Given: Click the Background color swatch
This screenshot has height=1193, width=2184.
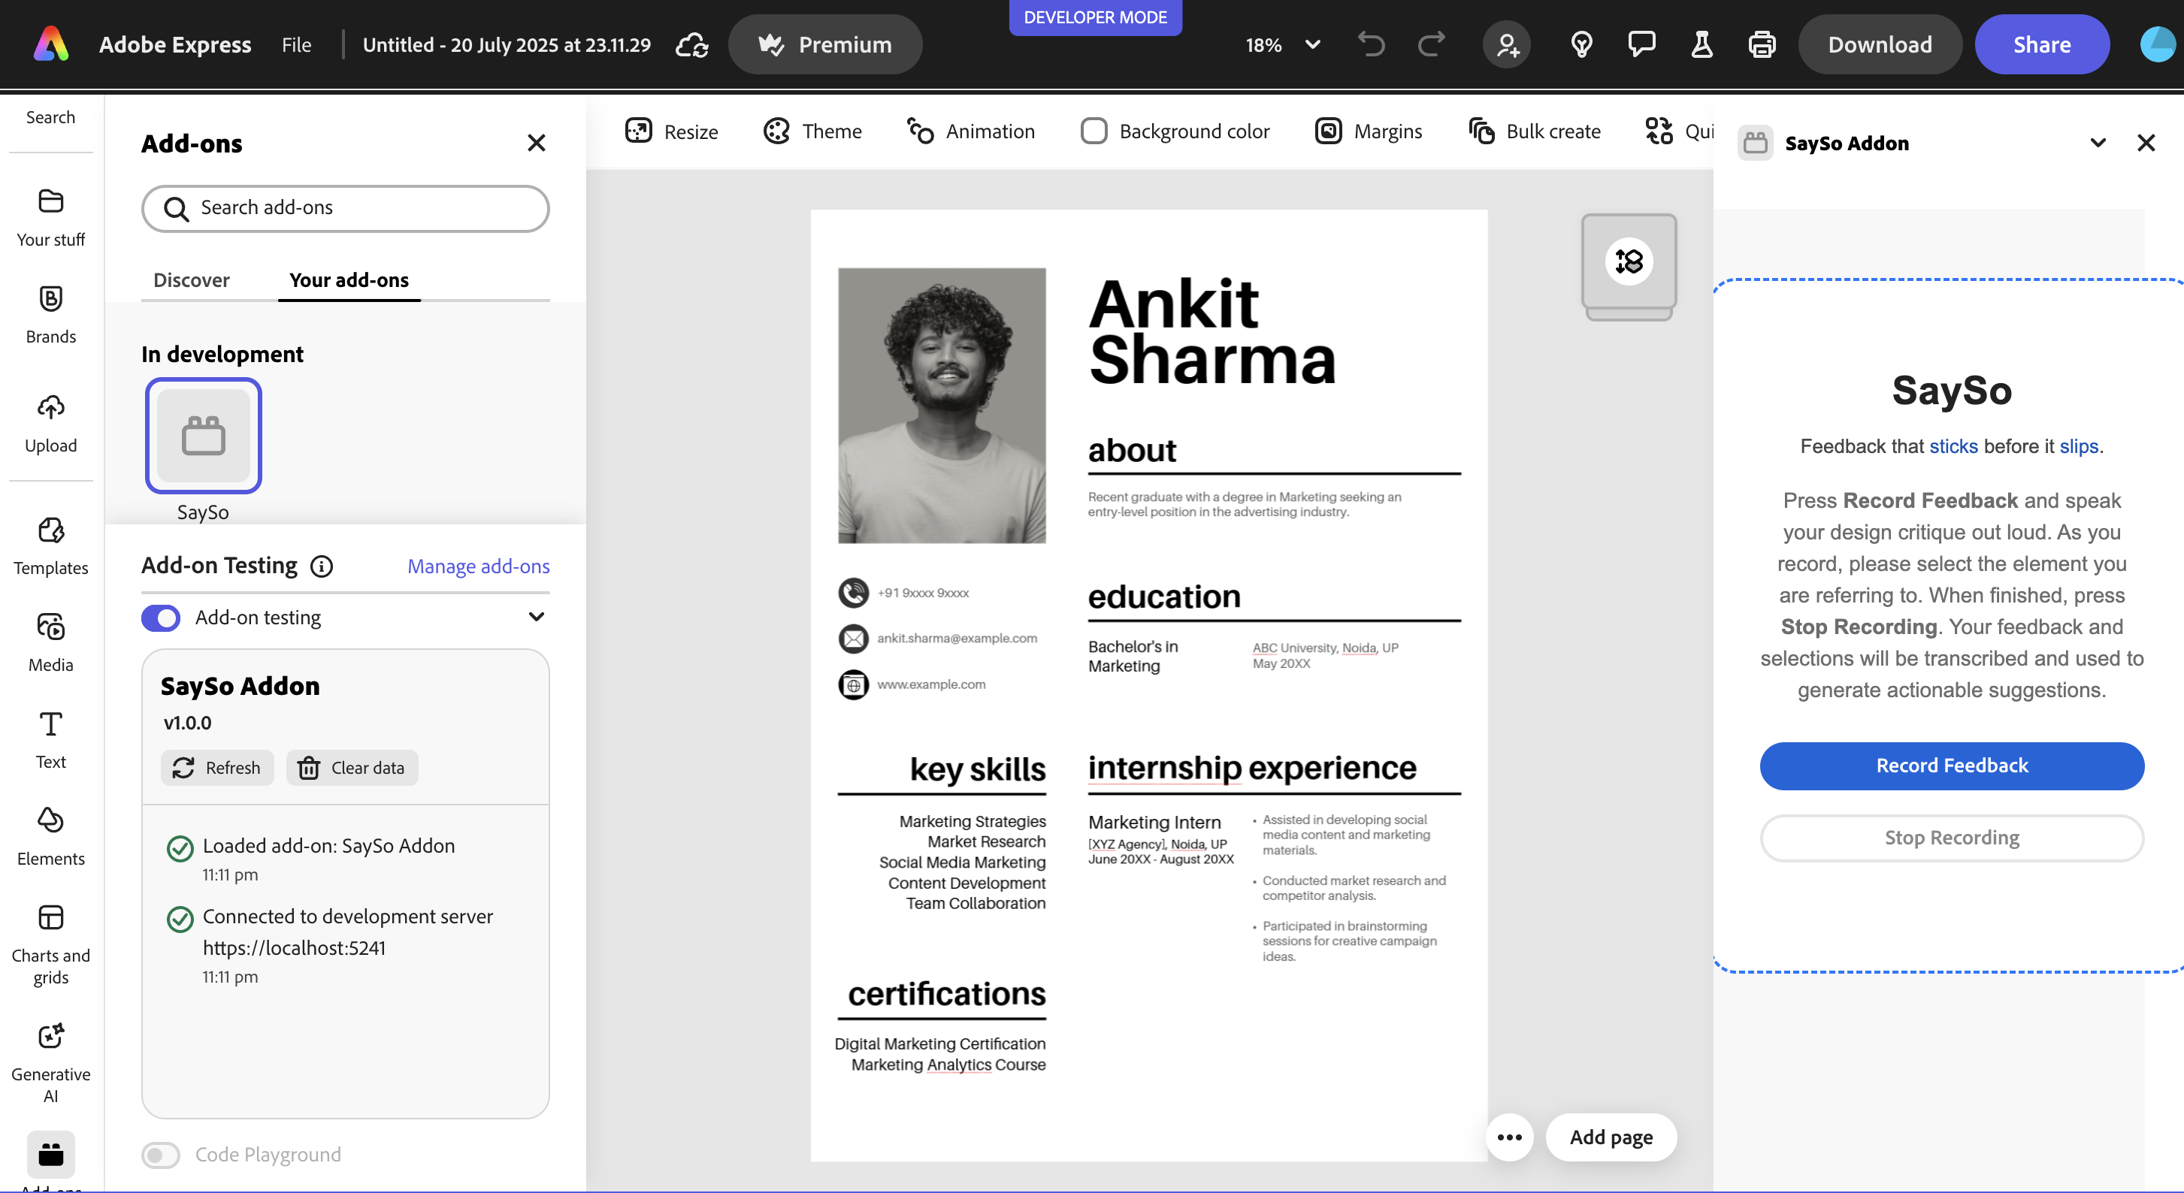Looking at the screenshot, I should click(1094, 131).
